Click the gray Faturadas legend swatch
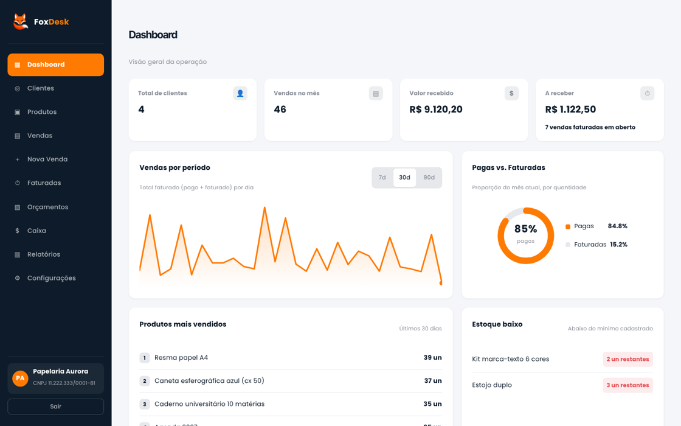Image resolution: width=681 pixels, height=426 pixels. click(568, 245)
